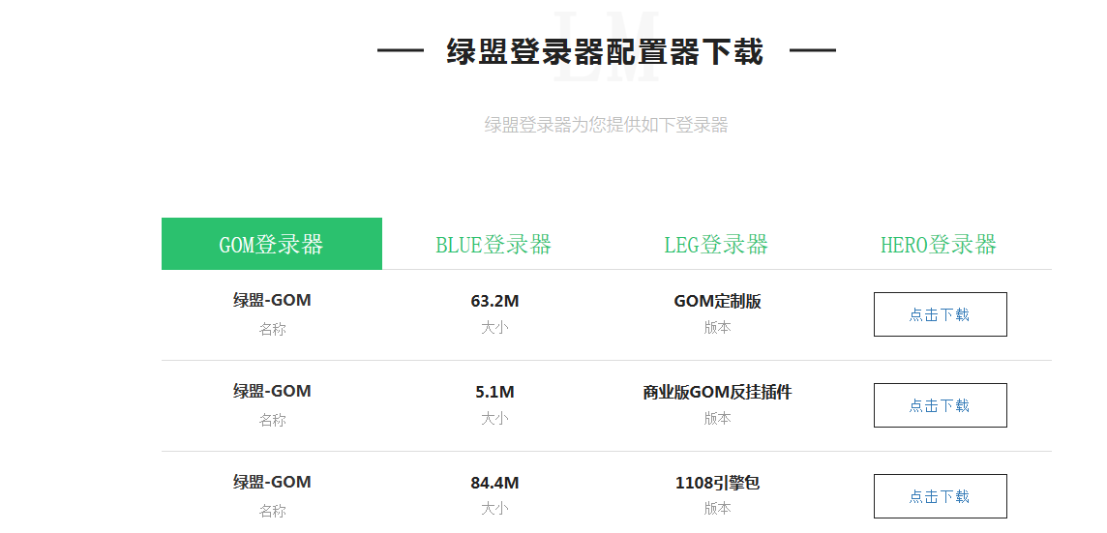This screenshot has width=1107, height=533.
Task: Click the GOM定制版 version text
Action: tap(717, 302)
